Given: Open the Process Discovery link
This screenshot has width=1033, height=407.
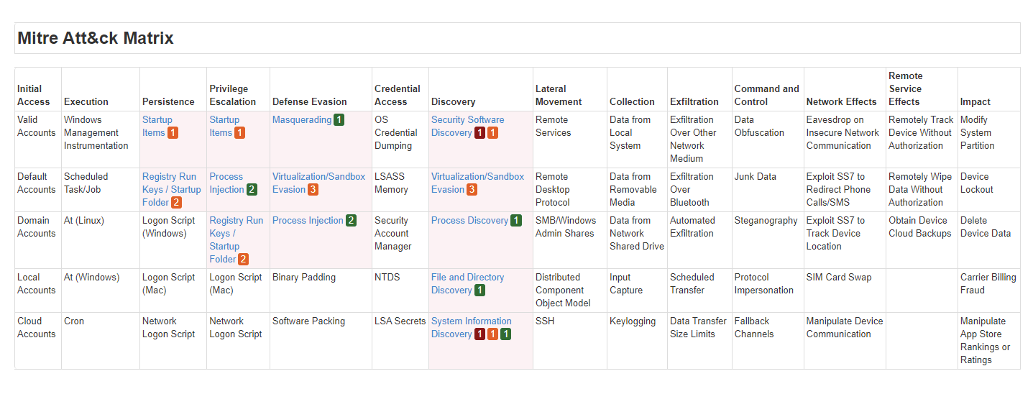Looking at the screenshot, I should [469, 221].
